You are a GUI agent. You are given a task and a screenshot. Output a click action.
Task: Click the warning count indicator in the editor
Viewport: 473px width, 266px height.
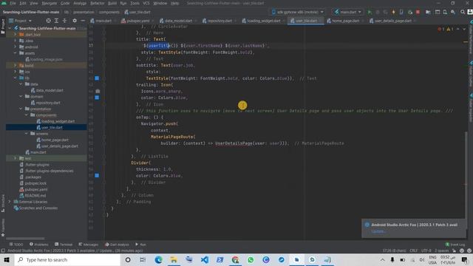click(x=450, y=29)
